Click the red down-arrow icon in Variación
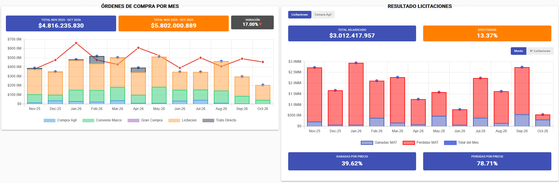The width and height of the screenshot is (559, 183). click(260, 24)
